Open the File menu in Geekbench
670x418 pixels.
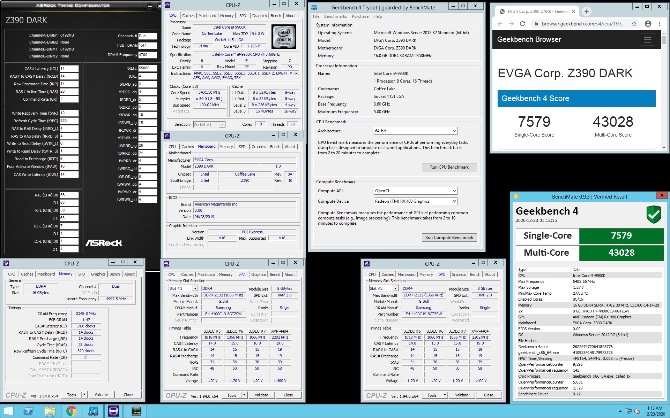click(x=316, y=16)
